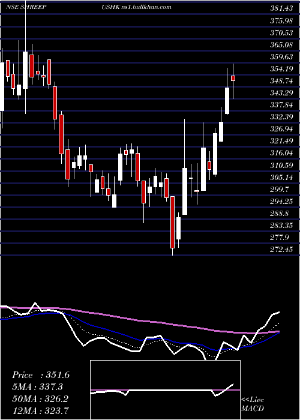The width and height of the screenshot is (300, 420).
Task: Click the 359.63 price axis label
Action: pyautogui.click(x=281, y=57)
